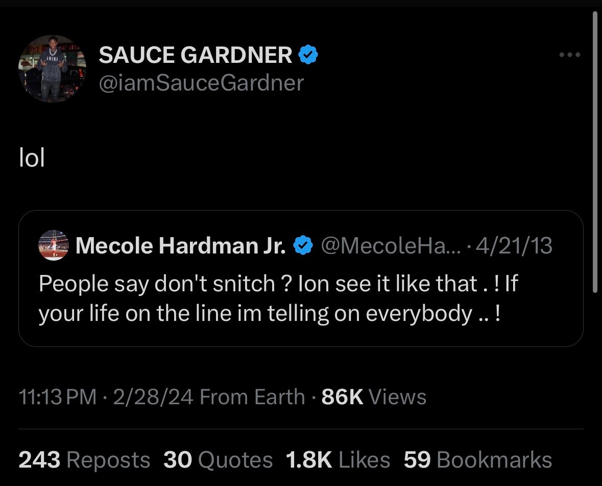Image resolution: width=602 pixels, height=486 pixels.
Task: Open Sauce Gardner's profile picture
Action: coord(51,67)
